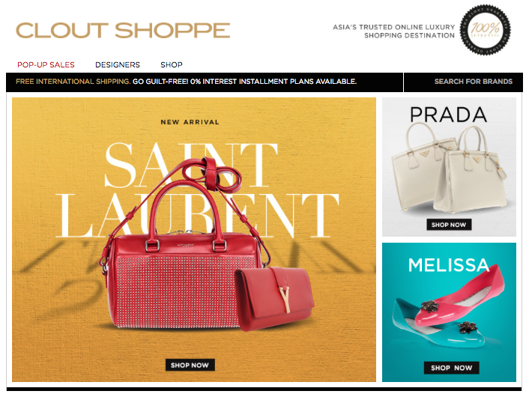Image resolution: width=529 pixels, height=397 pixels.
Task: Click the Free International Shipping link
Action: tap(73, 82)
